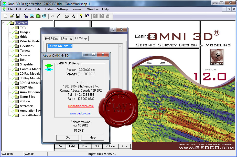This screenshot has height=157, width=237.
Task: Toggle the green check next to Status Files
Action: [x=13, y=97]
